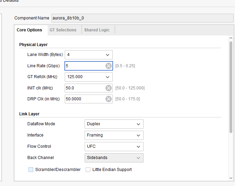Open the Lane Width (Bytes) dropdown

pyautogui.click(x=88, y=55)
